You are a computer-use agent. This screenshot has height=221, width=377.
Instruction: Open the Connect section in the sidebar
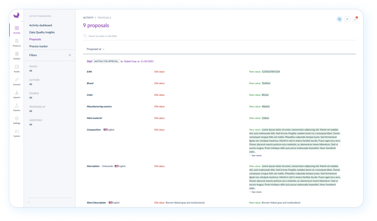tap(17, 82)
